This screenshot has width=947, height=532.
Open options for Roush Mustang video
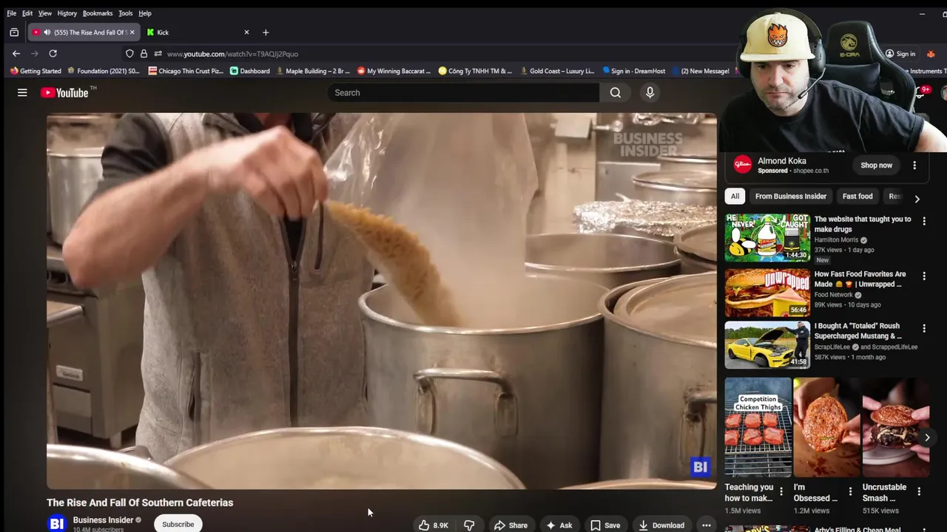coord(923,327)
